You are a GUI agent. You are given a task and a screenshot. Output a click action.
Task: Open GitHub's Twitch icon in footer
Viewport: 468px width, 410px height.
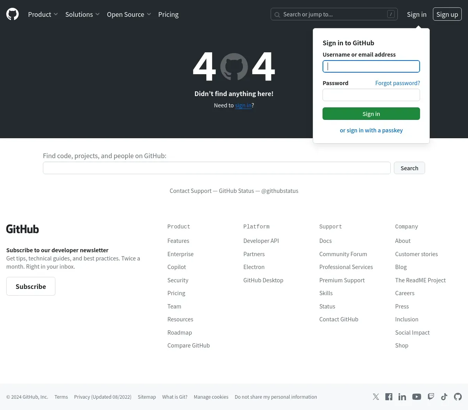click(431, 397)
